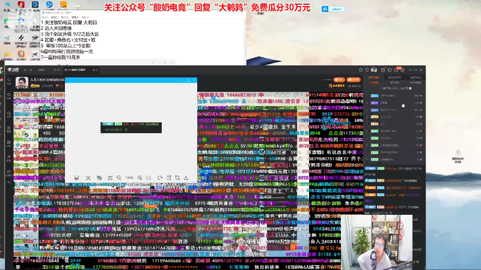Open the user avatar in Douyu title bar

(374, 70)
